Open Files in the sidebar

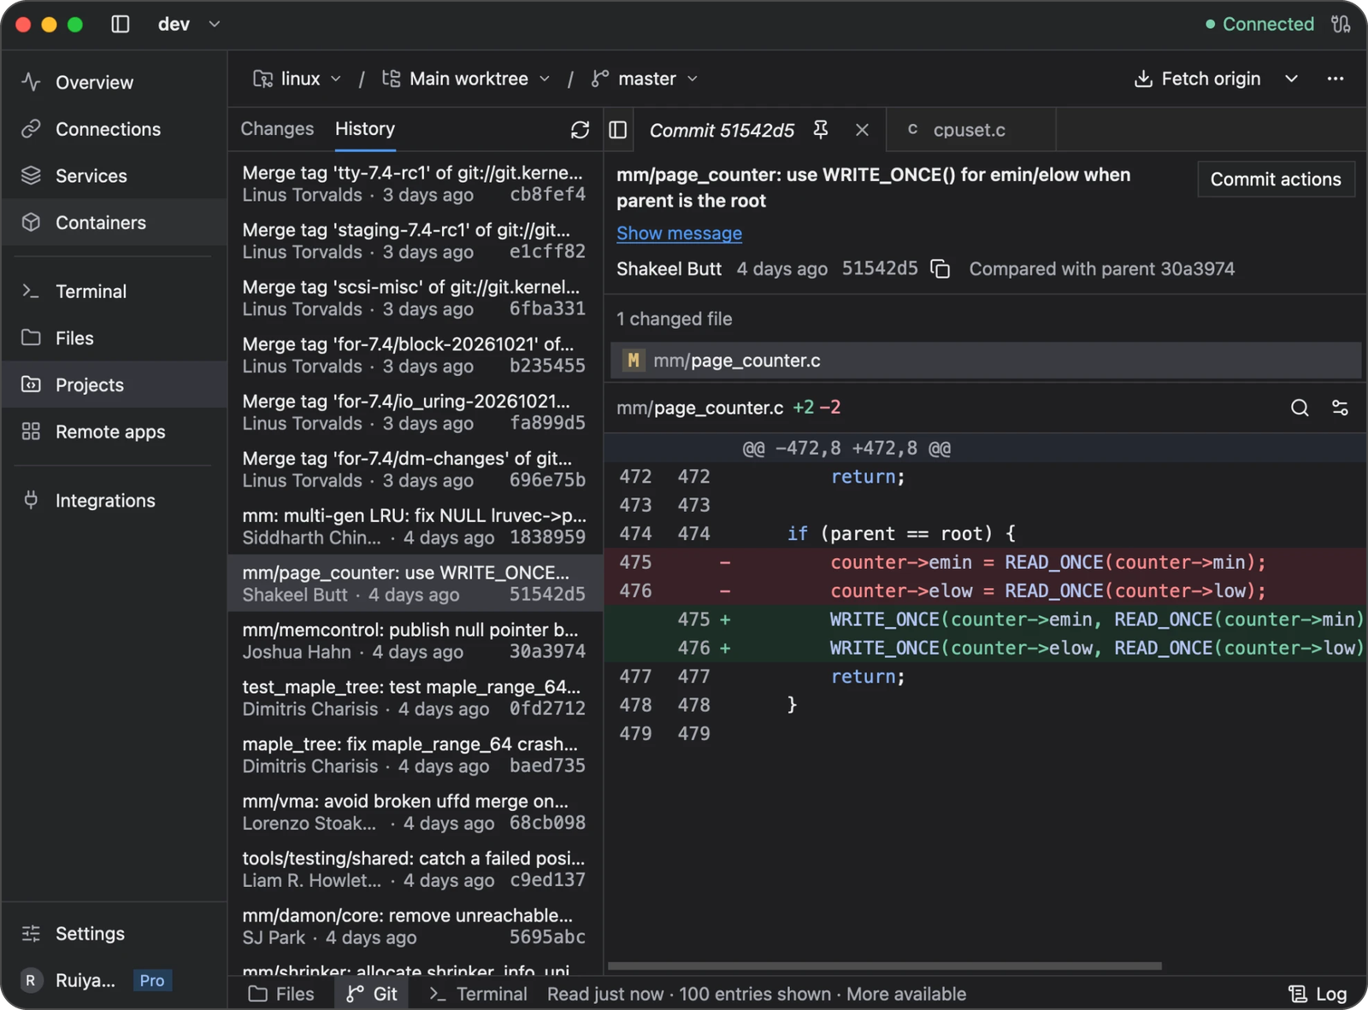115,338
